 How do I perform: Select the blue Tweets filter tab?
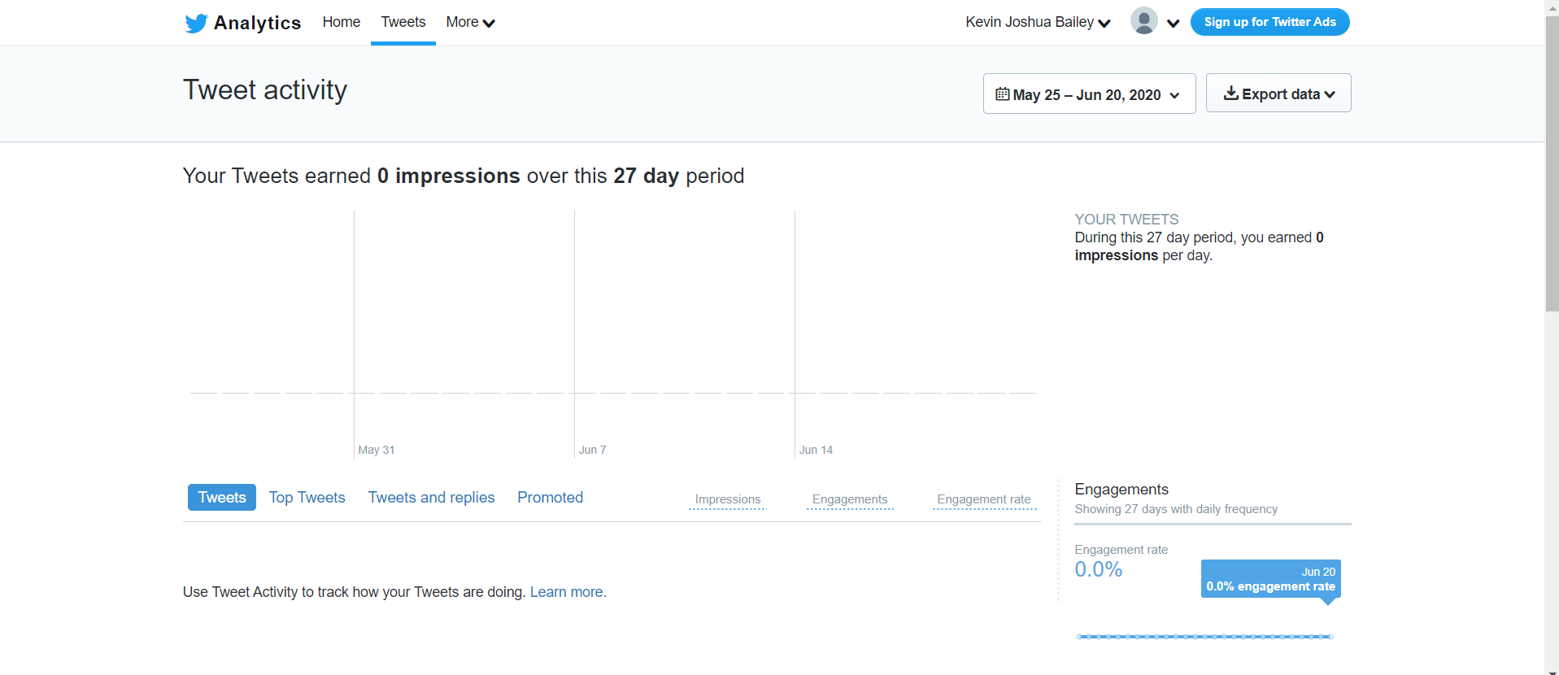(222, 497)
